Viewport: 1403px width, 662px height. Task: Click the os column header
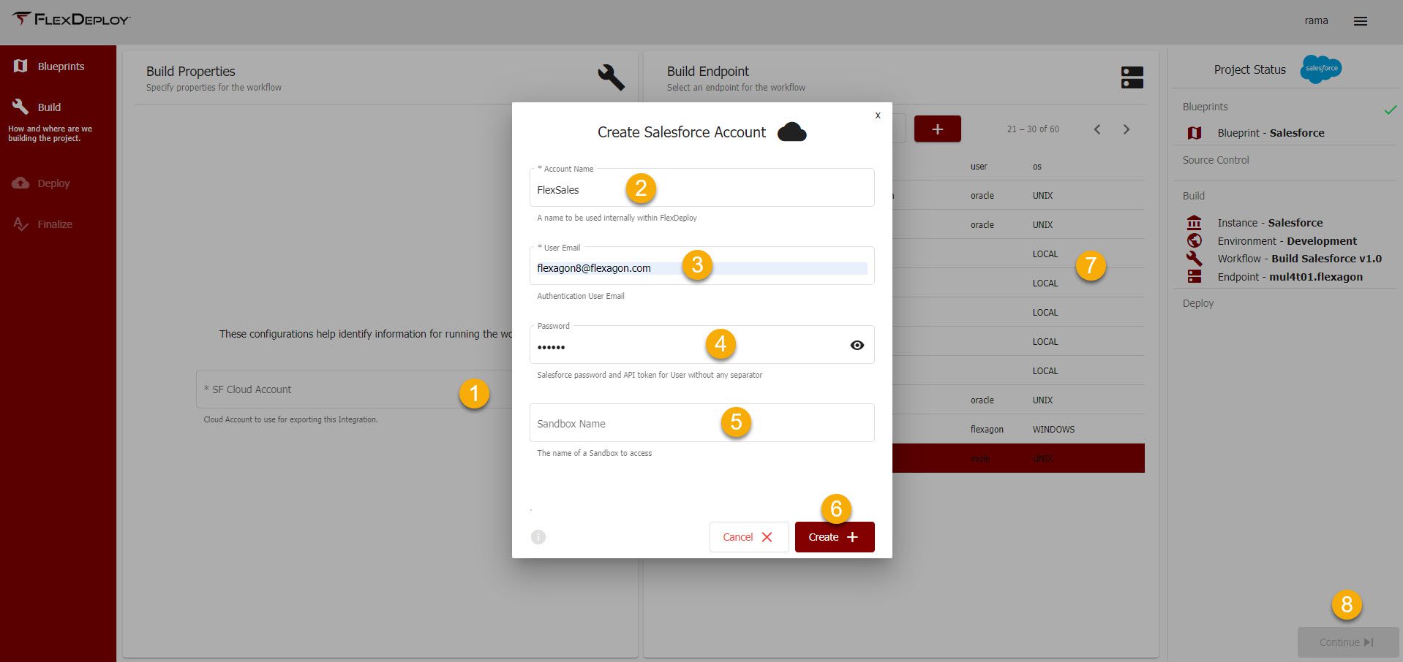point(1037,167)
